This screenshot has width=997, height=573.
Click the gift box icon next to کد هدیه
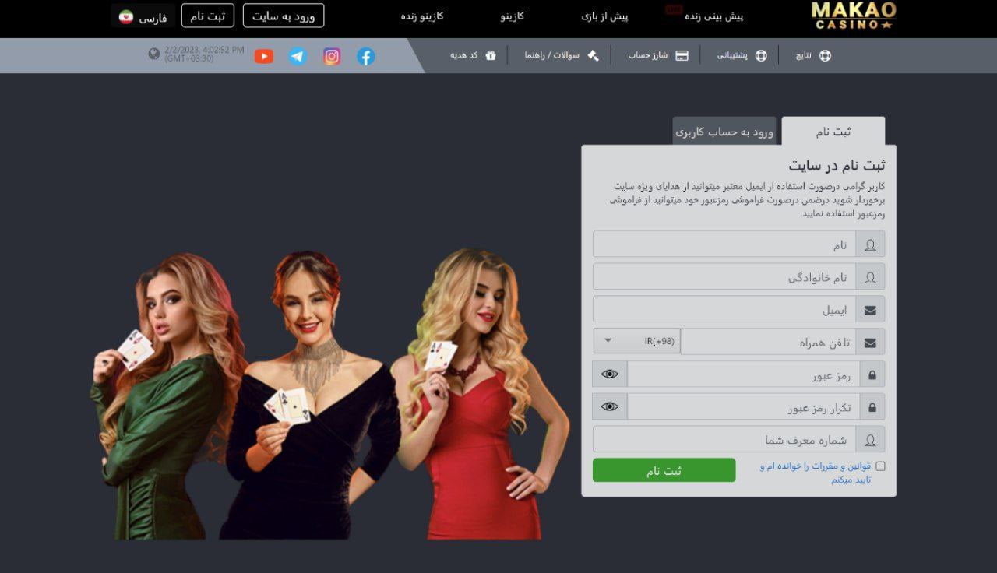tap(489, 55)
